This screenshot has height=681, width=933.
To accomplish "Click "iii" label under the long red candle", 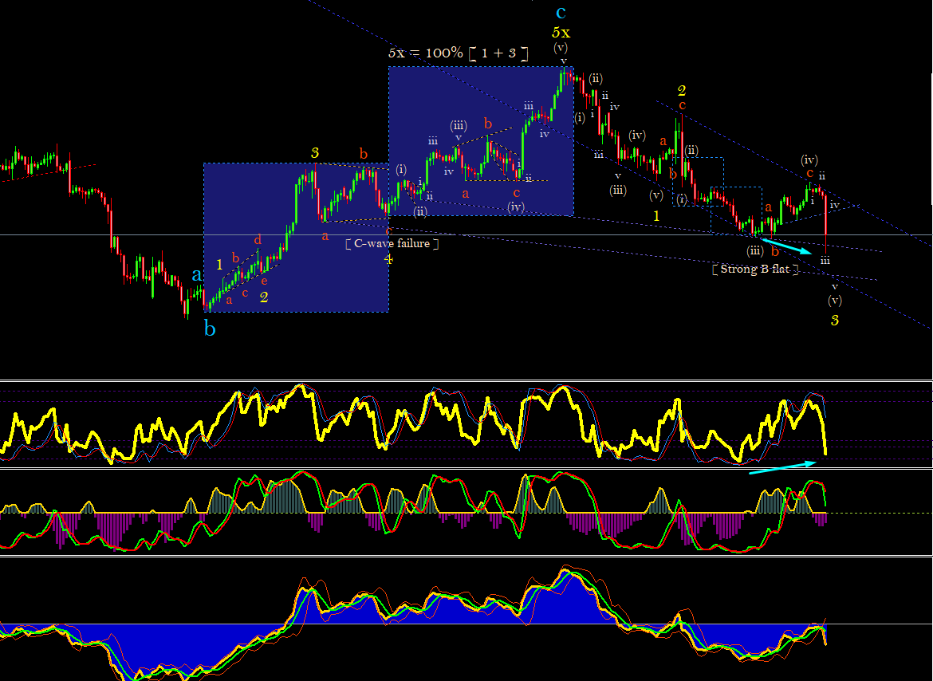I will tap(825, 261).
